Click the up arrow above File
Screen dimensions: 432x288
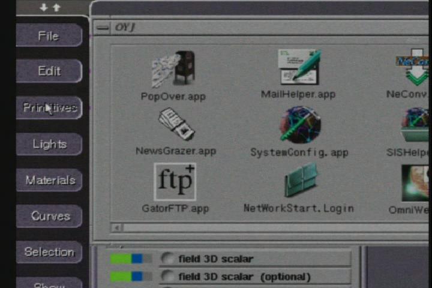pyautogui.click(x=56, y=7)
